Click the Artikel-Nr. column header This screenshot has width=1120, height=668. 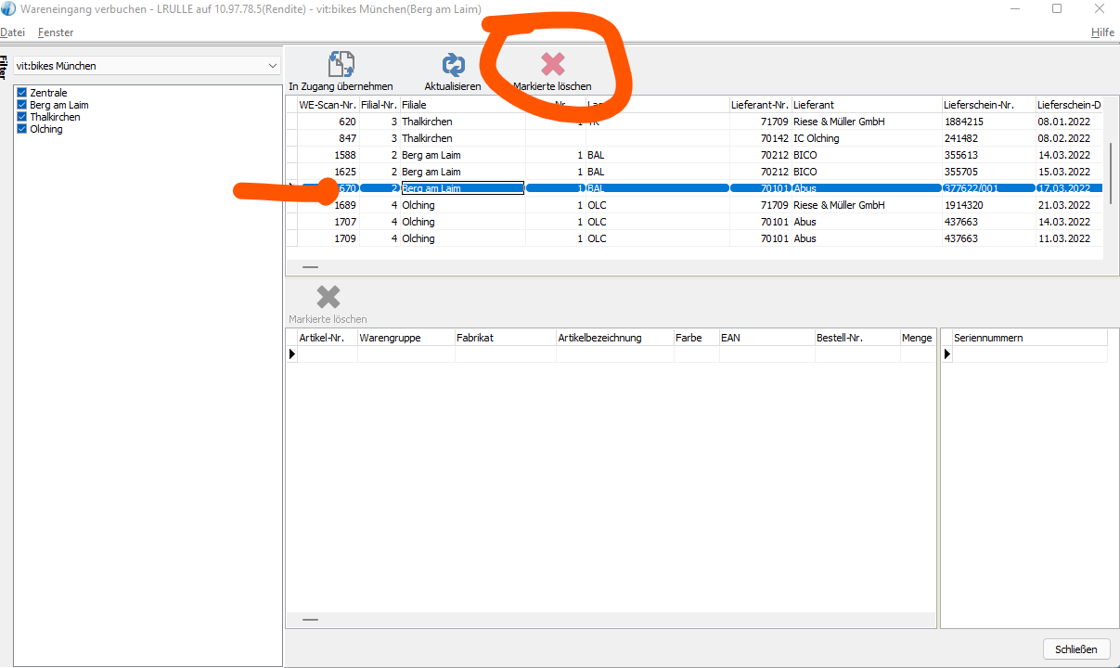327,338
